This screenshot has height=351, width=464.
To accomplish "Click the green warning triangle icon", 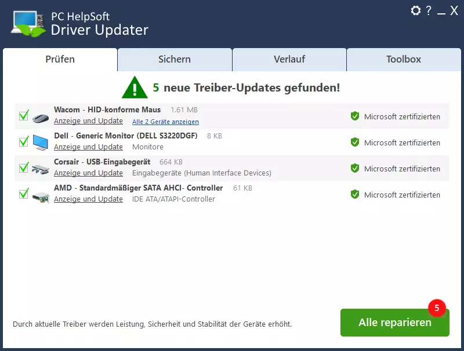I will click(135, 87).
